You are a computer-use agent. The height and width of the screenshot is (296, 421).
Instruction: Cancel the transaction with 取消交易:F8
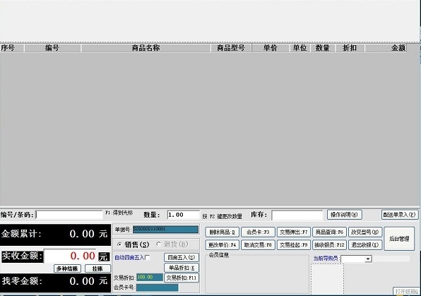coord(258,245)
